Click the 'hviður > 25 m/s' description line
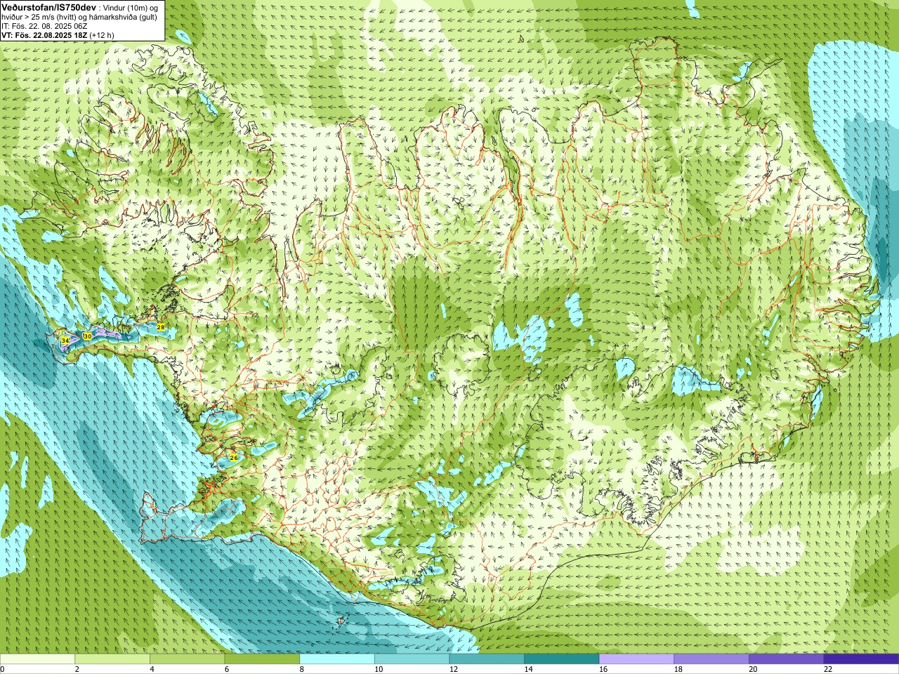Viewport: 899px width, 674px height. point(79,17)
